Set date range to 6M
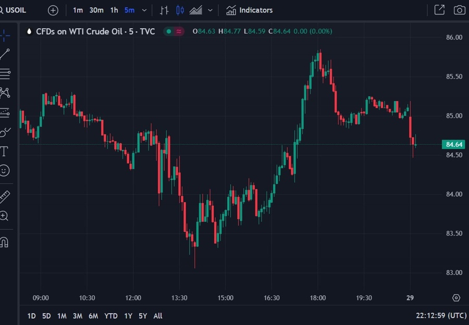Viewport: 469px width, 325px height. [x=93, y=316]
